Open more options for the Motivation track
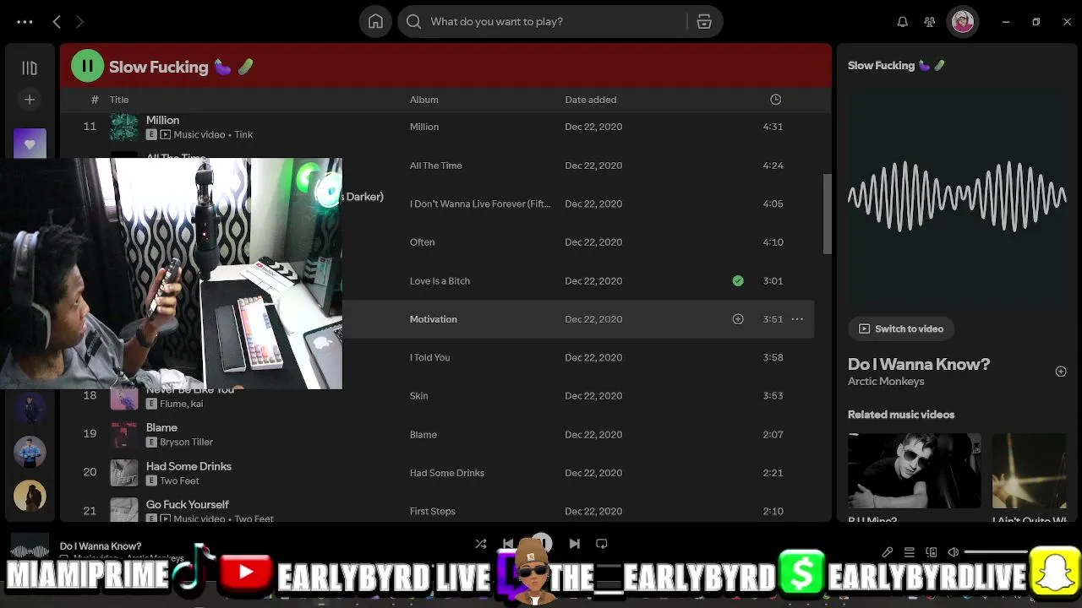1082x608 pixels. [x=797, y=319]
